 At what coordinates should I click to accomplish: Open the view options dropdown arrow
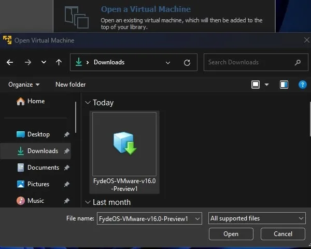pyautogui.click(x=267, y=85)
